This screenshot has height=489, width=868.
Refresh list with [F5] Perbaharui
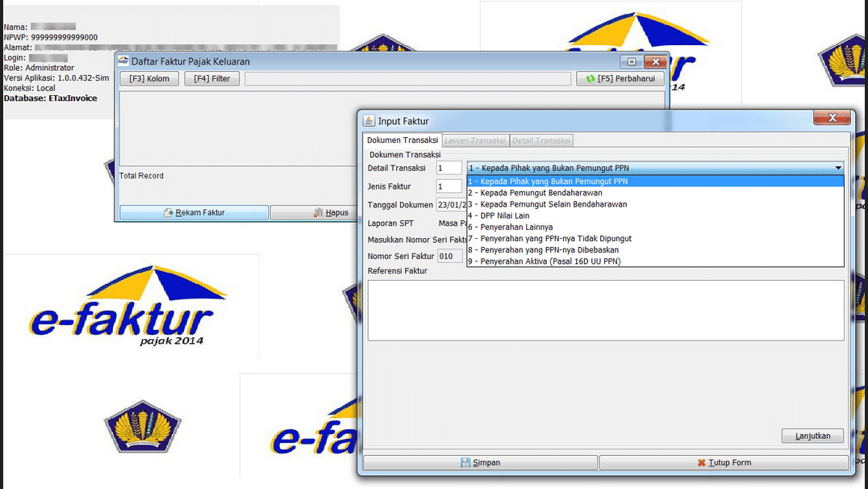[x=620, y=78]
